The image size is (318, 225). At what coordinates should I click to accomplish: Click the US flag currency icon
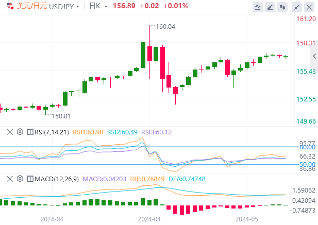[10, 6]
